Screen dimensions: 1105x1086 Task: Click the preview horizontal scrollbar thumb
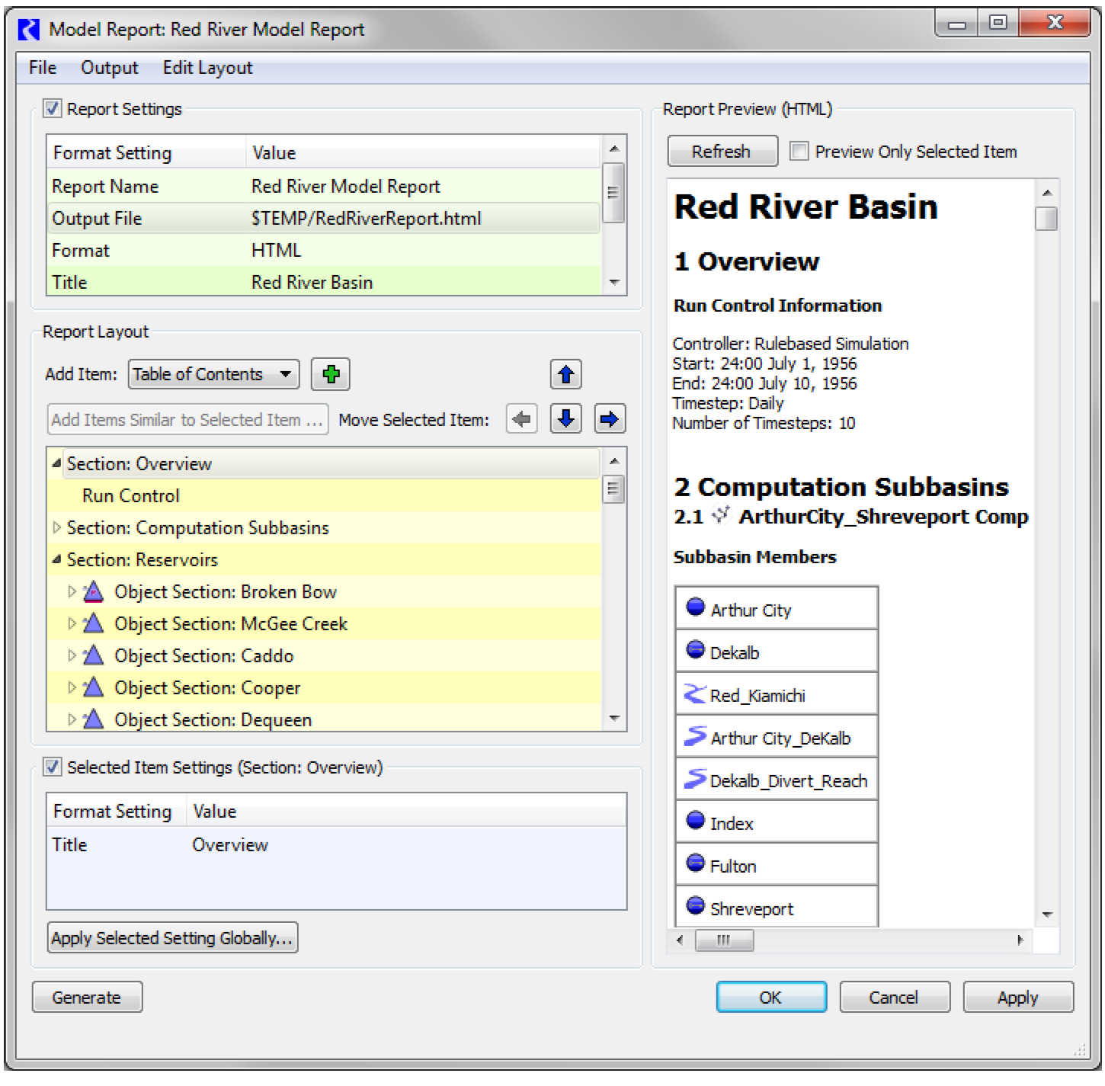coord(724,940)
